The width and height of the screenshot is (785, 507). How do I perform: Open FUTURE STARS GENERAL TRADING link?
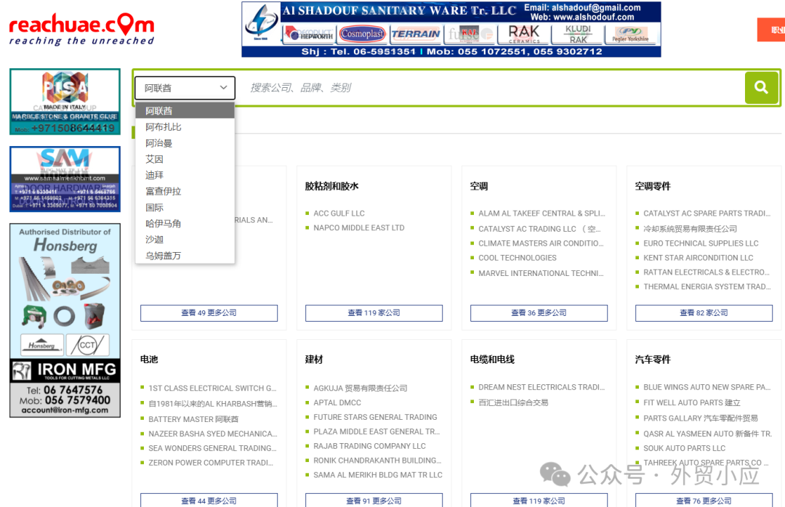tap(376, 418)
